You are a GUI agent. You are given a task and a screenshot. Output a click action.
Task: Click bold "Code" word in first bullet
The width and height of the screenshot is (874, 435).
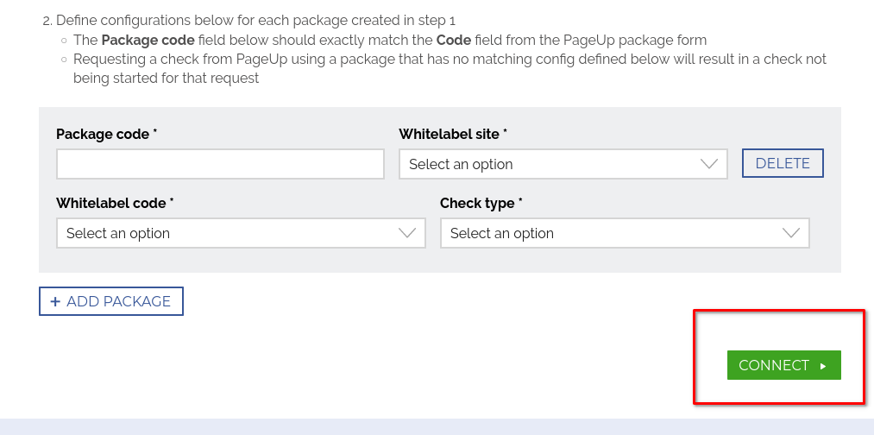tap(453, 40)
